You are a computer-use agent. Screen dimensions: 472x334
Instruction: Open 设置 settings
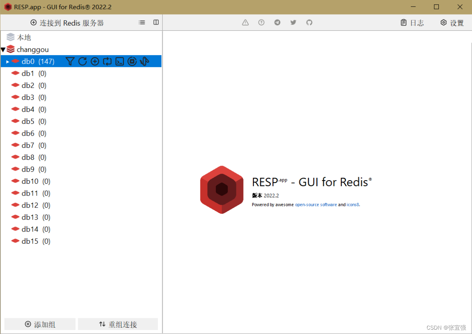tap(452, 23)
